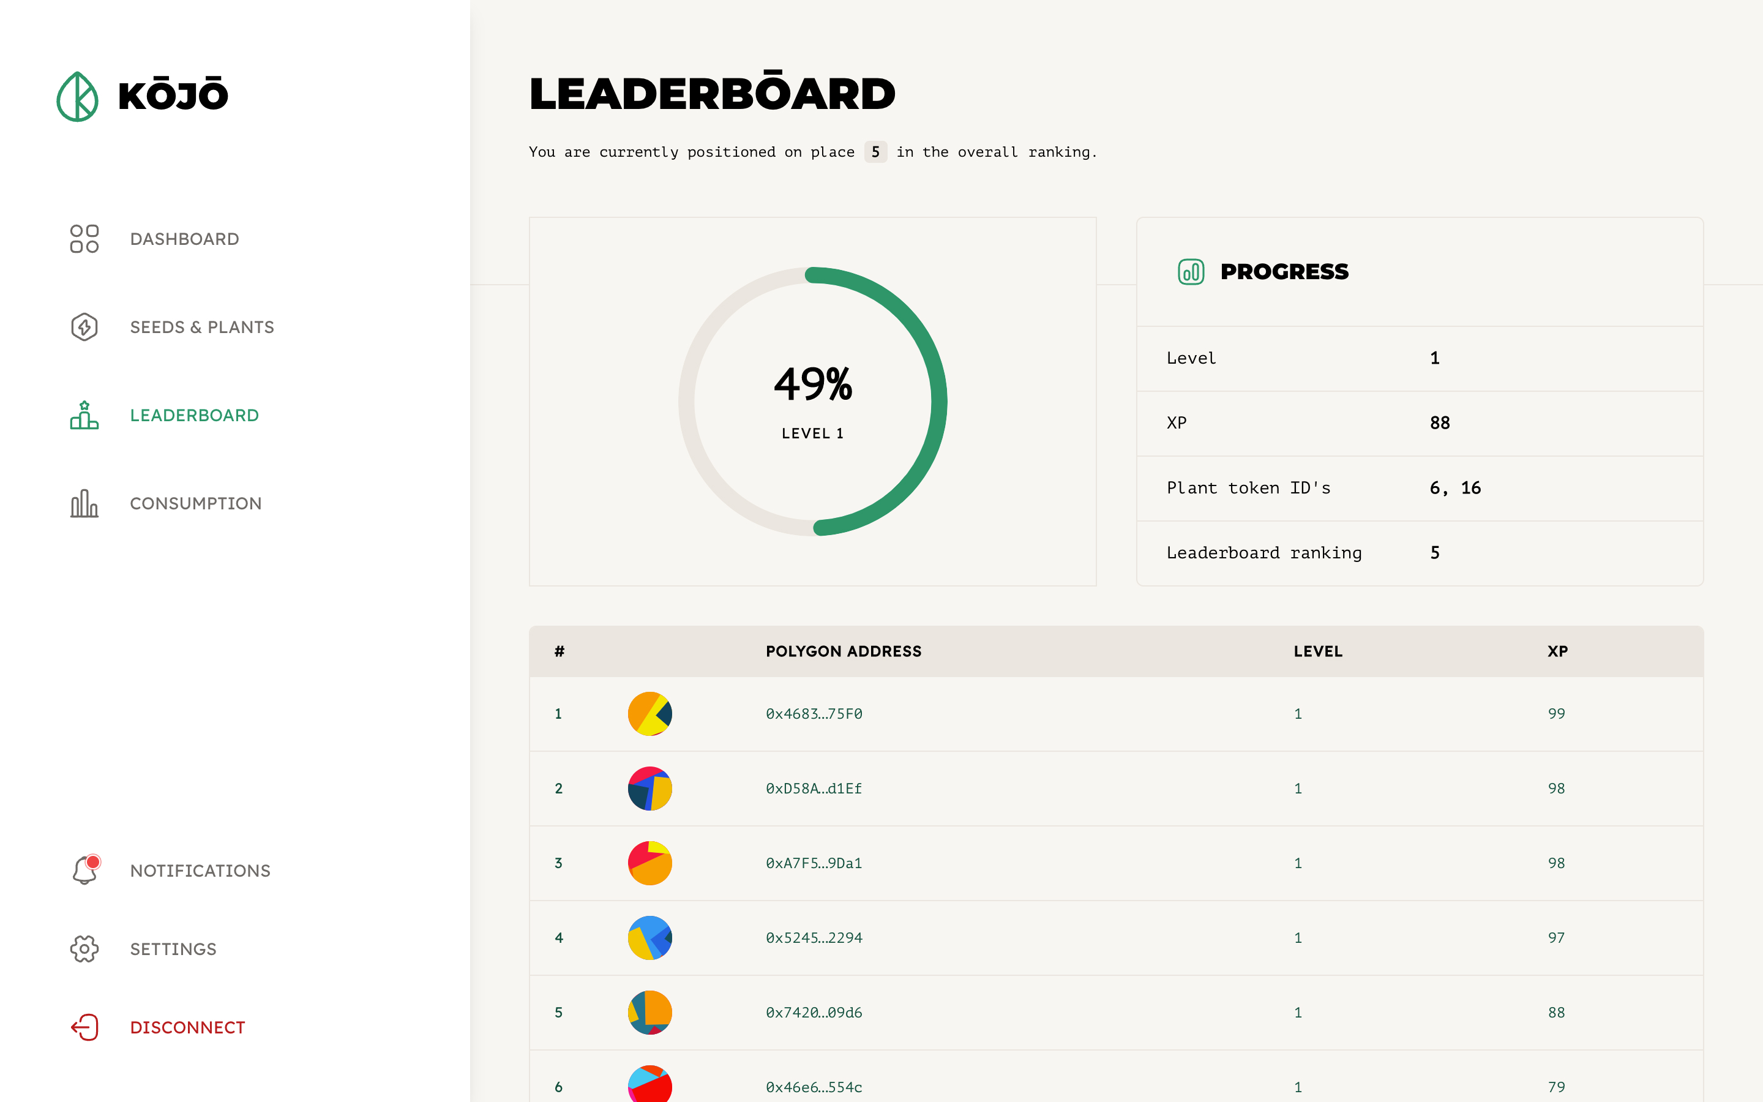The height and width of the screenshot is (1102, 1763).
Task: Click the POLYGON ADDRESS column header
Action: coord(844,651)
